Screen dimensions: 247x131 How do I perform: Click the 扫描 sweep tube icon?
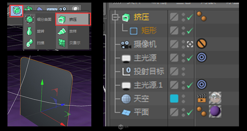pos(29,43)
